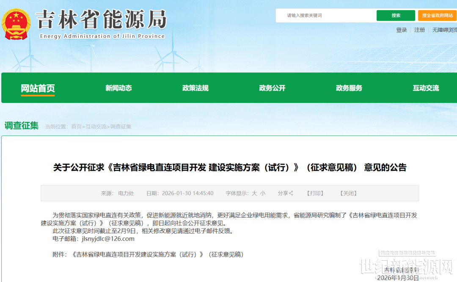Click the search keyword input field
Screen dimensions: 457x282
pyautogui.click(x=326, y=16)
